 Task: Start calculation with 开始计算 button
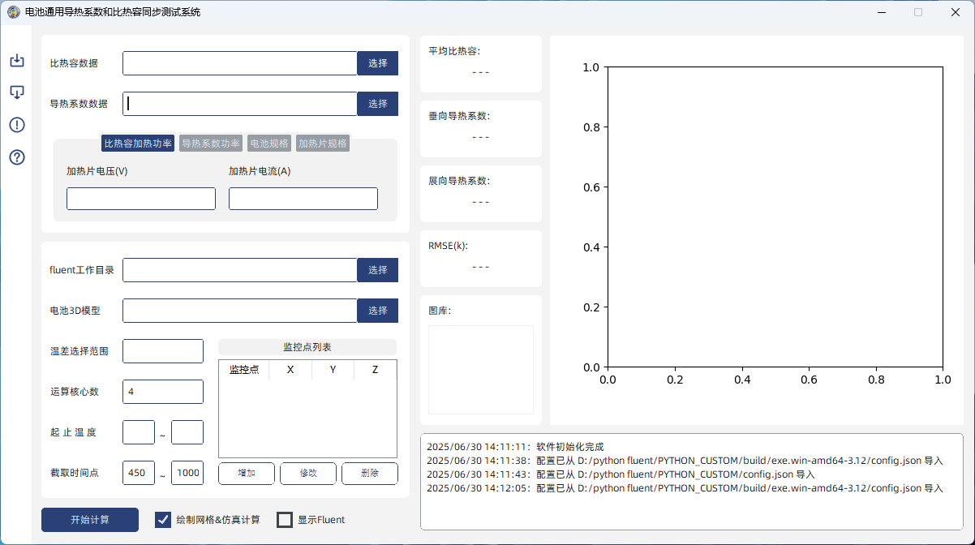tap(90, 520)
